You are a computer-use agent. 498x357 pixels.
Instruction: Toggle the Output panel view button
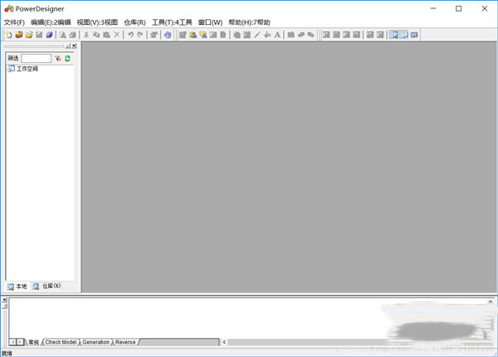[404, 35]
